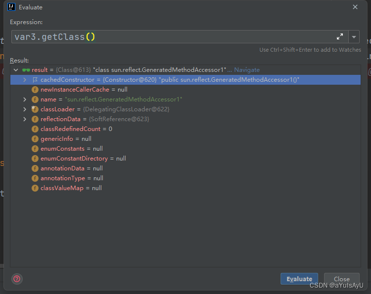Open the expression history dropdown
Screen dimensions: 371x294
pos(354,37)
